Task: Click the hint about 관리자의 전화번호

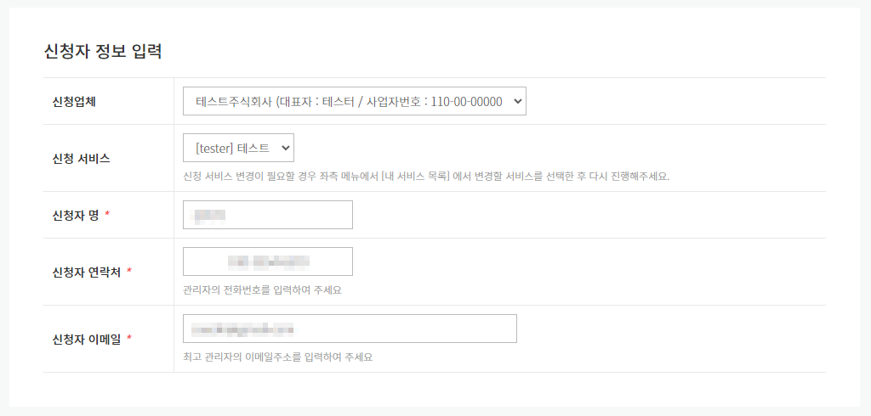Action: 262,290
